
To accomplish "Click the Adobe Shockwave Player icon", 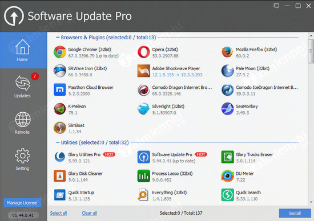I will click(x=143, y=71).
